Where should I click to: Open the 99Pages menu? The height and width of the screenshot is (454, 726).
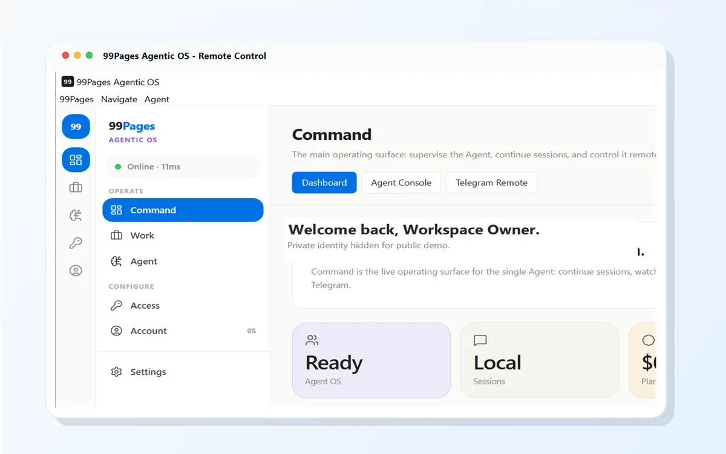[76, 99]
